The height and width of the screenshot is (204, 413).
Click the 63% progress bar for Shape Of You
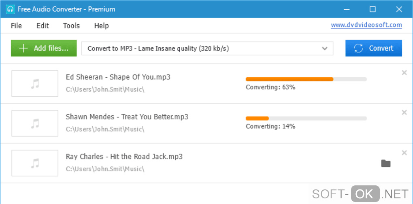[x=306, y=79]
